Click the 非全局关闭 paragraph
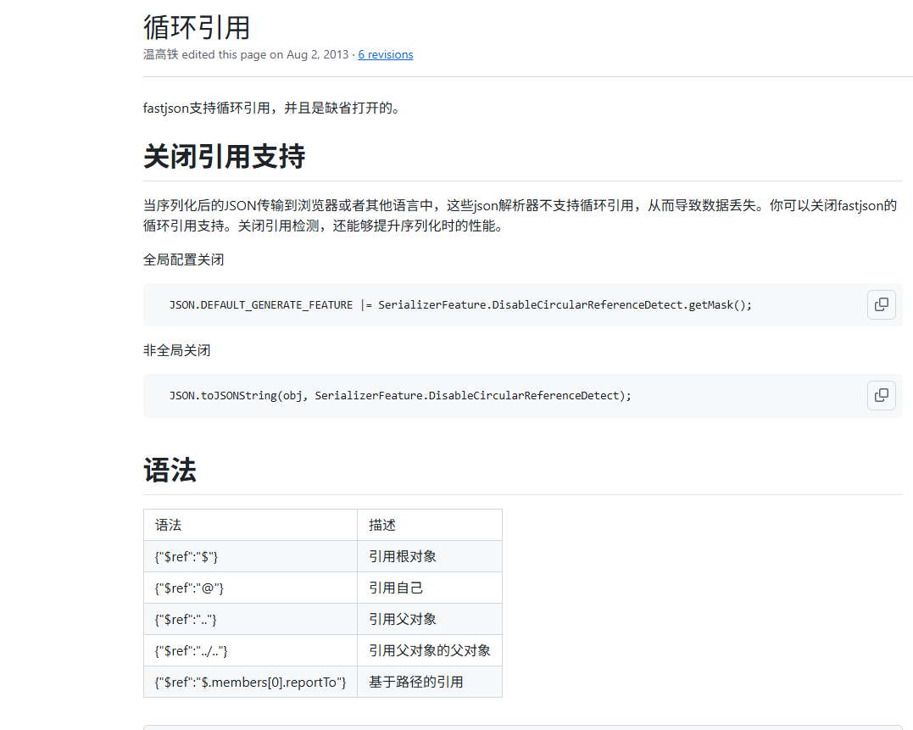Image resolution: width=913 pixels, height=730 pixels. pos(177,350)
